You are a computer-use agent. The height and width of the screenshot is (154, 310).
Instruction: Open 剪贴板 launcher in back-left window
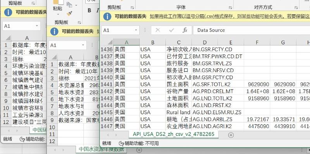[x=33, y=3]
